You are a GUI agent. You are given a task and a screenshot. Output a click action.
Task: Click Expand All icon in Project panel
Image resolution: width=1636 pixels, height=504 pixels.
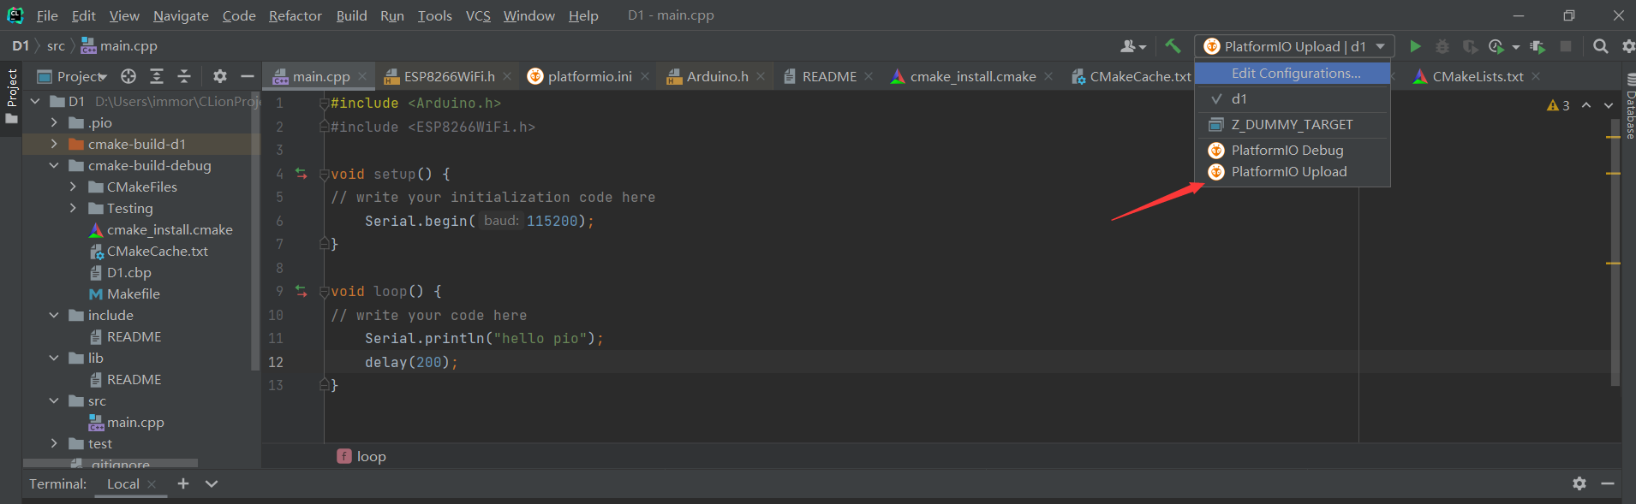157,76
